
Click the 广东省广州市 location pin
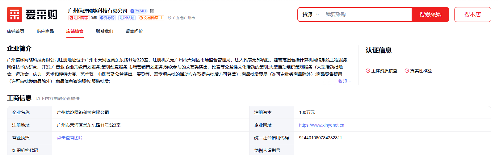[170, 18]
